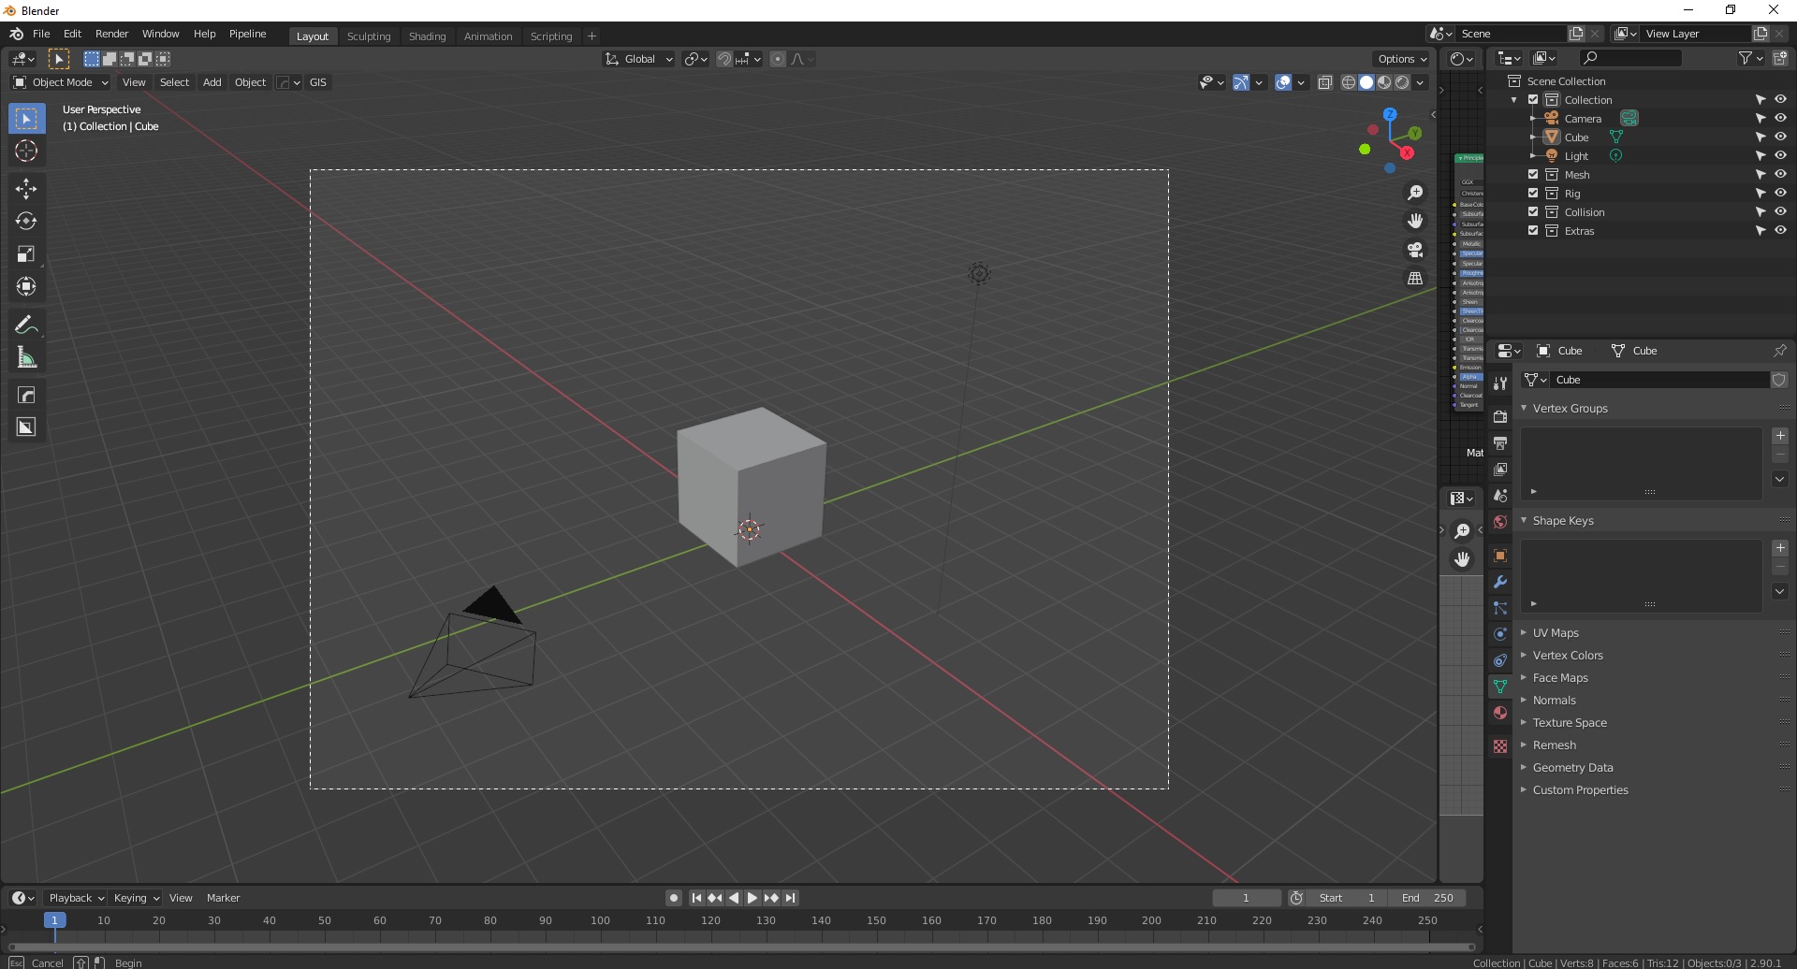Switch to the Sculpting workspace tab

click(368, 36)
